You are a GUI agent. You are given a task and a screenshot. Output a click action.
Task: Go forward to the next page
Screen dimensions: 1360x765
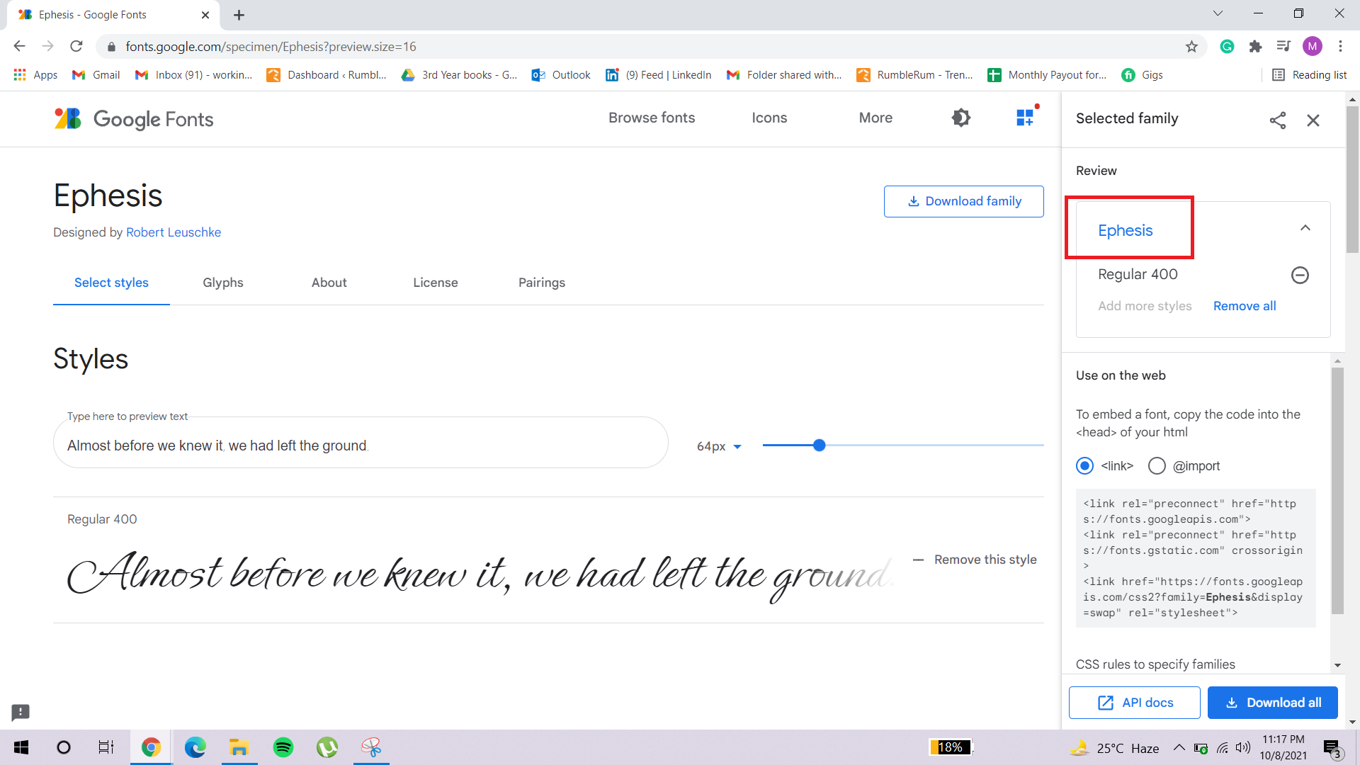47,47
